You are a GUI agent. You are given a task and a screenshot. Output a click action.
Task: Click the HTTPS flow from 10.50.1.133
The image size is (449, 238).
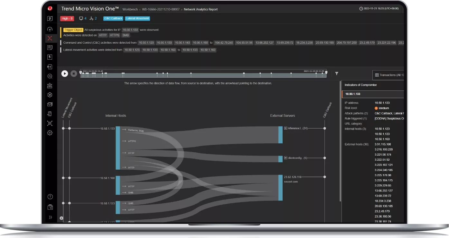[x=132, y=141]
